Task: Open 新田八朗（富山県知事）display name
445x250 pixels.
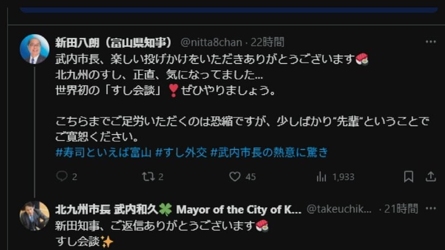Action: pos(114,42)
